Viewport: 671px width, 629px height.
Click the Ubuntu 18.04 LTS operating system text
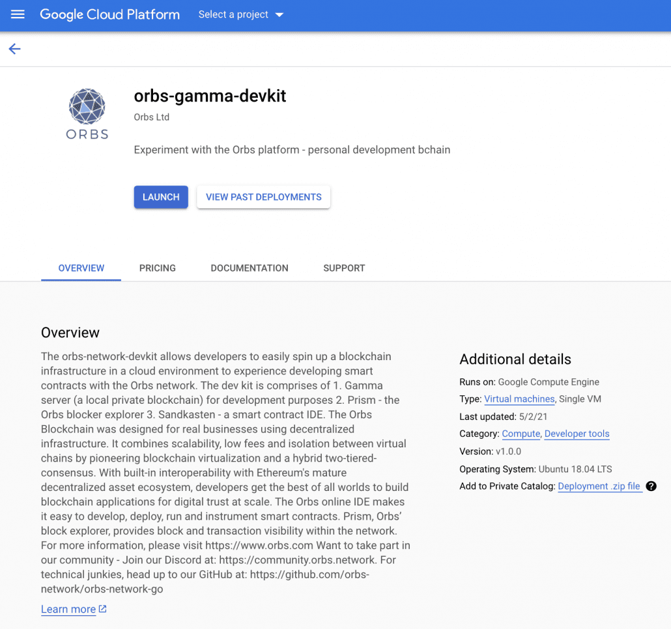point(575,469)
